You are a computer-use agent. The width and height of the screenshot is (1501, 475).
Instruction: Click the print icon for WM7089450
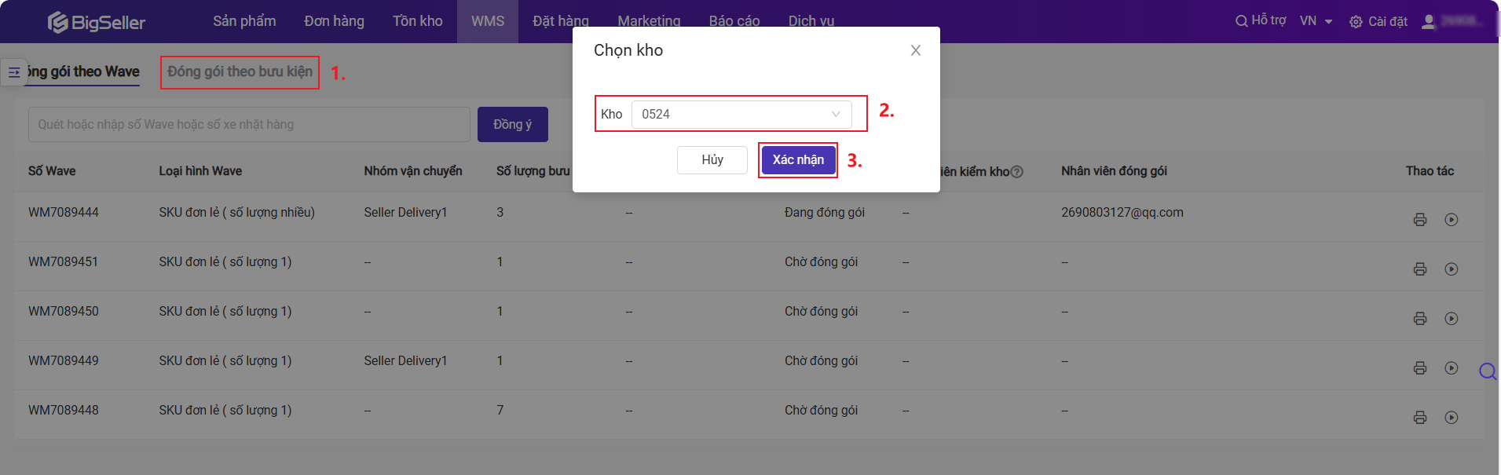pos(1419,319)
